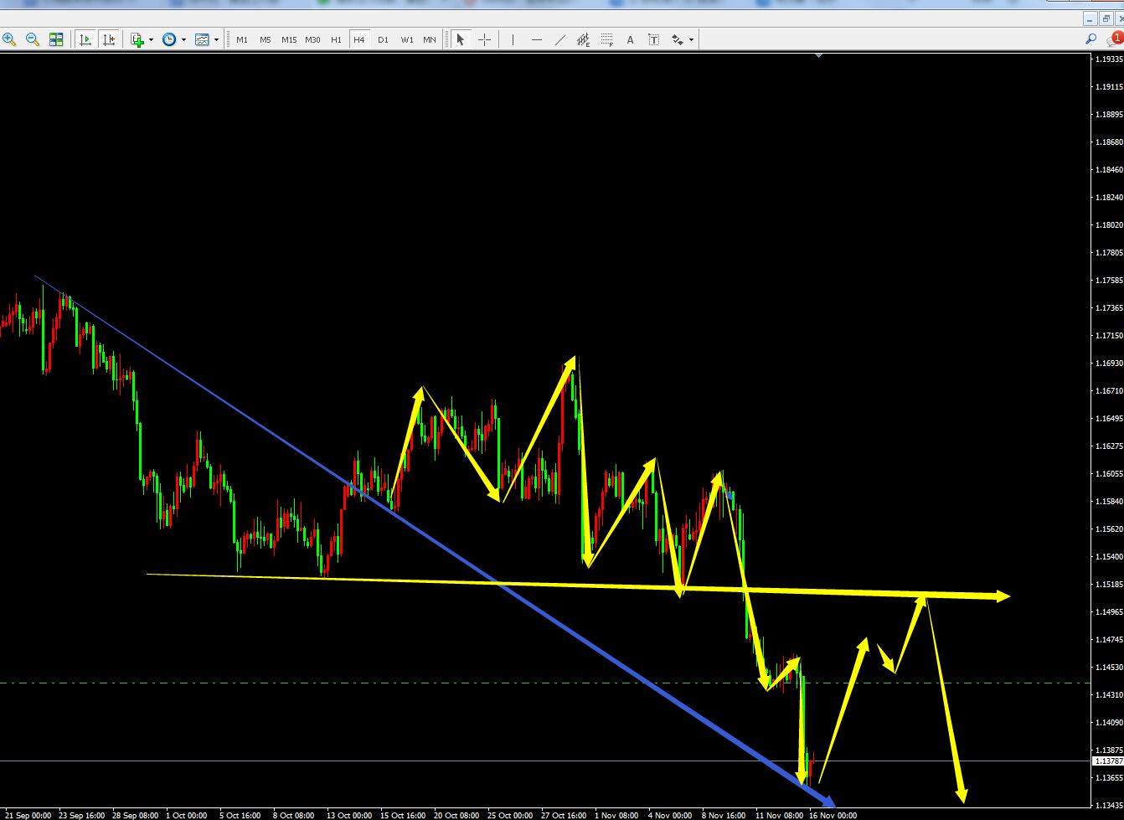This screenshot has height=820, width=1124.
Task: Select the text label tool
Action: (x=653, y=39)
